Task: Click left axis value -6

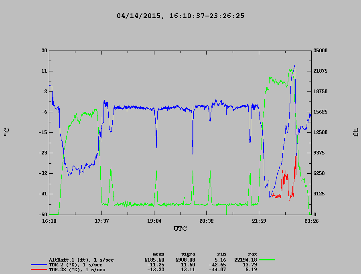Action: click(44, 112)
